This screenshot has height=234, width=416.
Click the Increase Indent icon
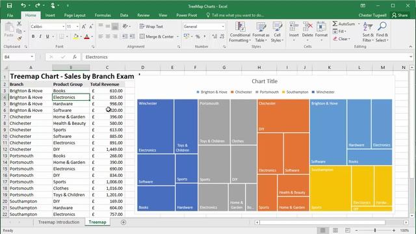click(x=132, y=36)
